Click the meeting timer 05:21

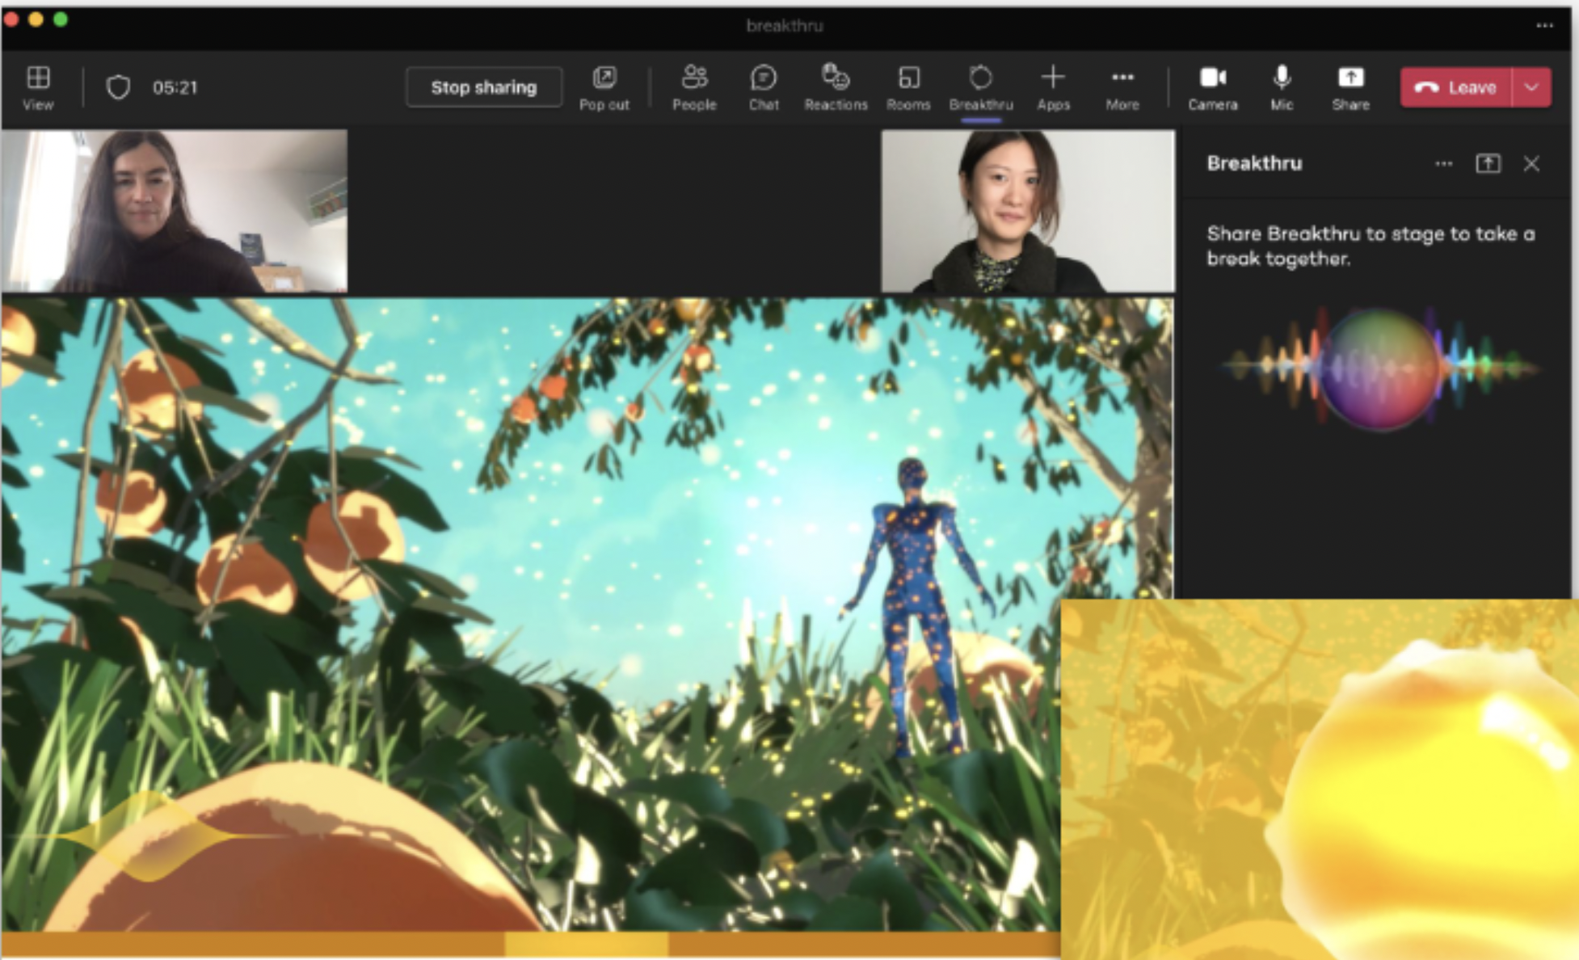175,87
